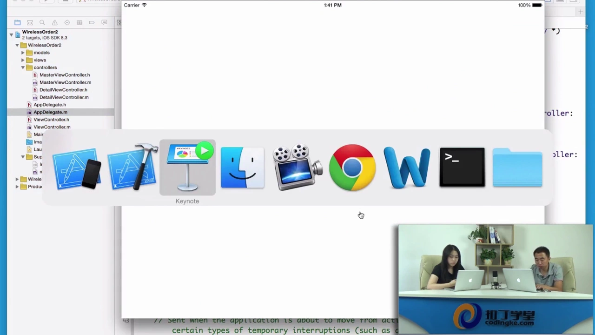Click the simulator battery indicator

click(x=537, y=5)
